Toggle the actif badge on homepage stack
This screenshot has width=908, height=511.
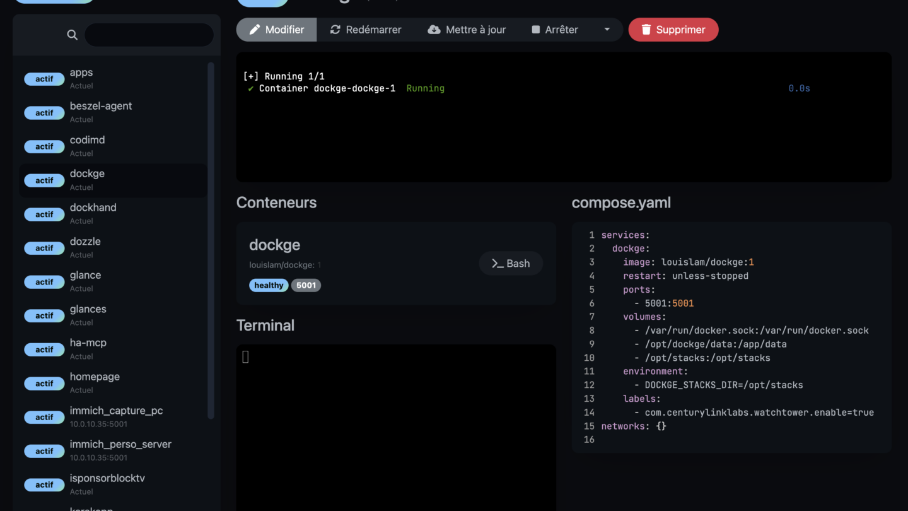coord(44,383)
